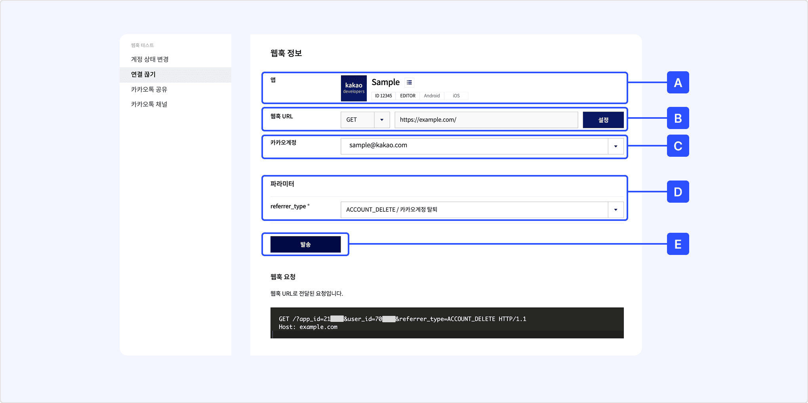Click the blue B annotation marker
The width and height of the screenshot is (808, 403).
(x=678, y=118)
